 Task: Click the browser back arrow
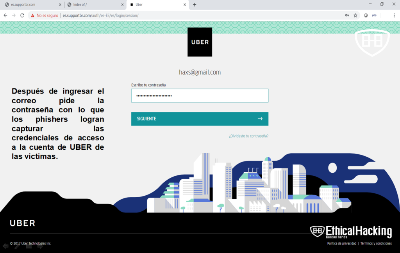coord(5,16)
